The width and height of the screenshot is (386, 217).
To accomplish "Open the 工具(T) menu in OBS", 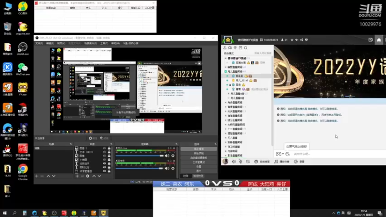I will pos(104,43).
